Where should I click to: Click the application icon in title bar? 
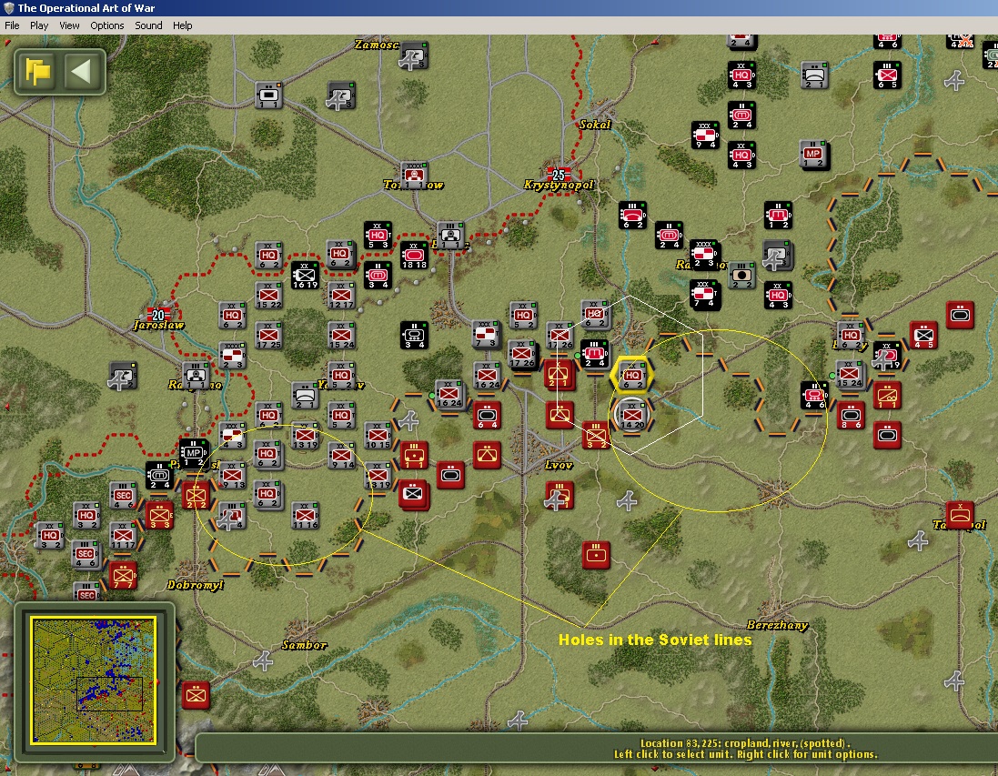pyautogui.click(x=8, y=7)
